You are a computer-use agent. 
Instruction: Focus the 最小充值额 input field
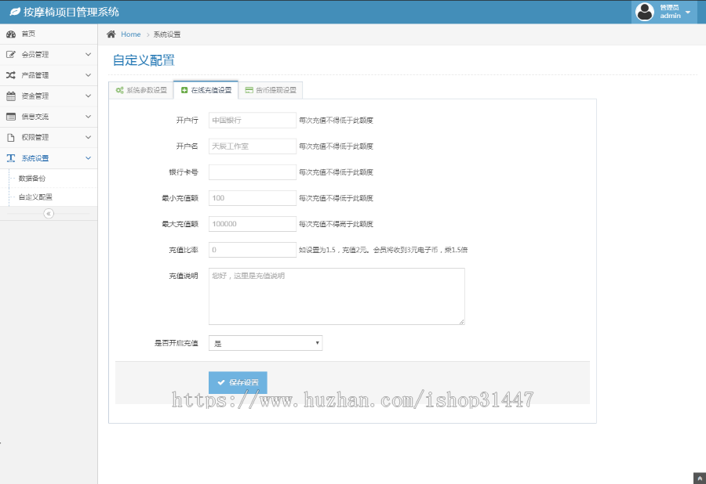click(253, 198)
